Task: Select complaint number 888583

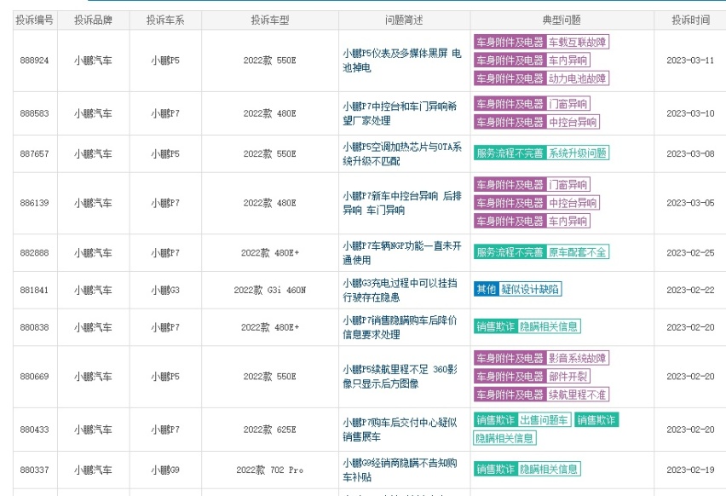Action: click(x=34, y=113)
